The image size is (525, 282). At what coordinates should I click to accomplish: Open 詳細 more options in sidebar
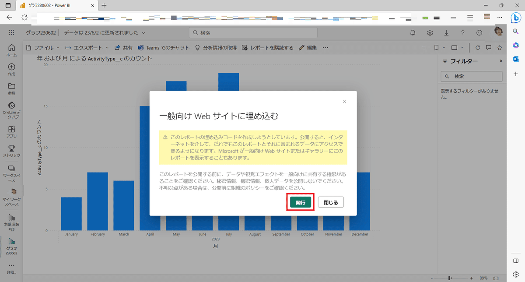pyautogui.click(x=11, y=268)
